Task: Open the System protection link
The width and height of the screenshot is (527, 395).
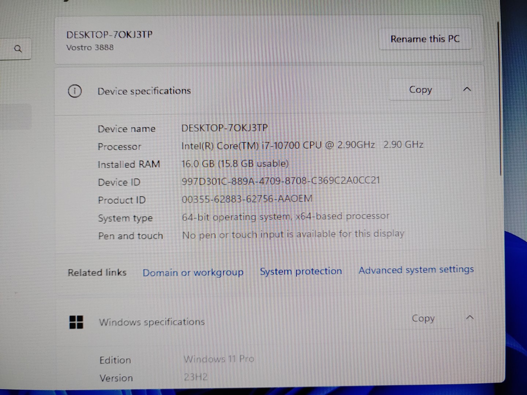Action: (x=301, y=271)
